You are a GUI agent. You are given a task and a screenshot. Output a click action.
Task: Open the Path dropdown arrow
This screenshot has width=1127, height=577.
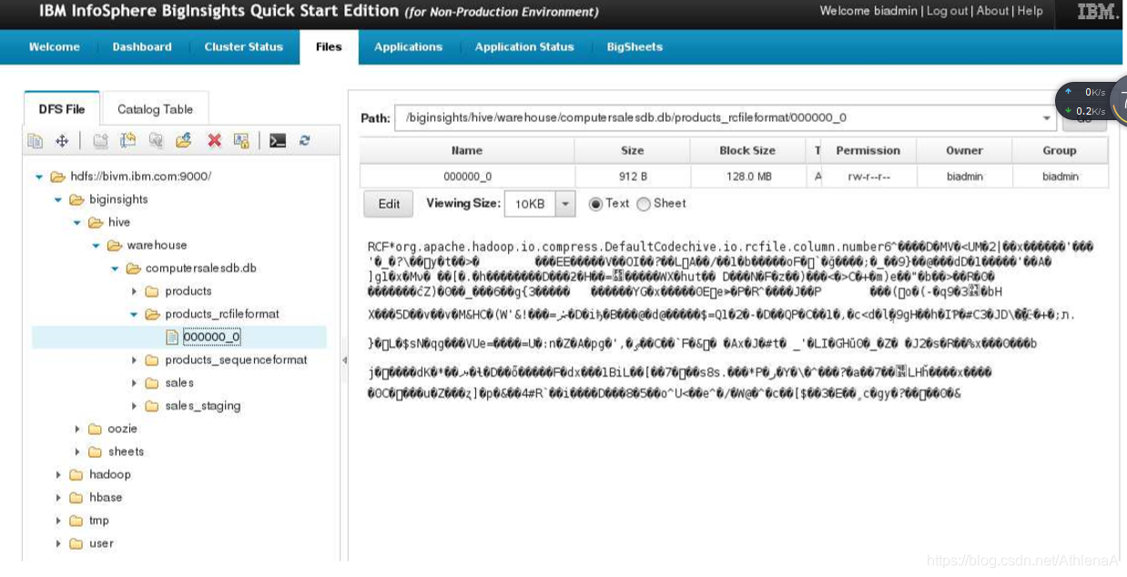click(1047, 118)
